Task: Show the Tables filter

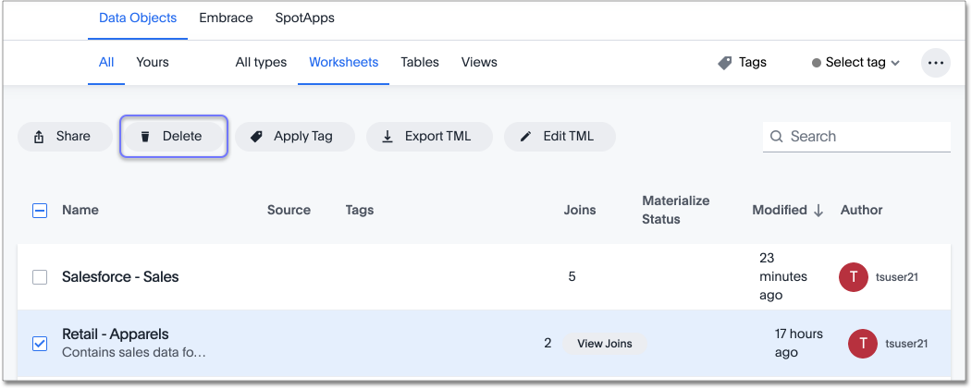Action: coord(419,63)
